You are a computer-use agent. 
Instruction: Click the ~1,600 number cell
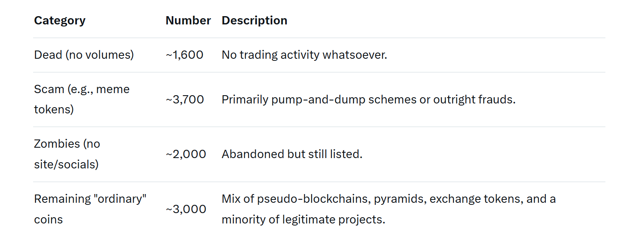(x=185, y=55)
